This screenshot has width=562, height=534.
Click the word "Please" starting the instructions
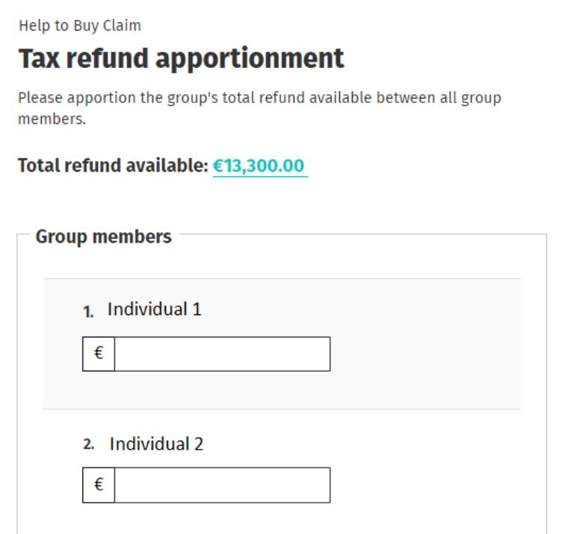(x=37, y=99)
